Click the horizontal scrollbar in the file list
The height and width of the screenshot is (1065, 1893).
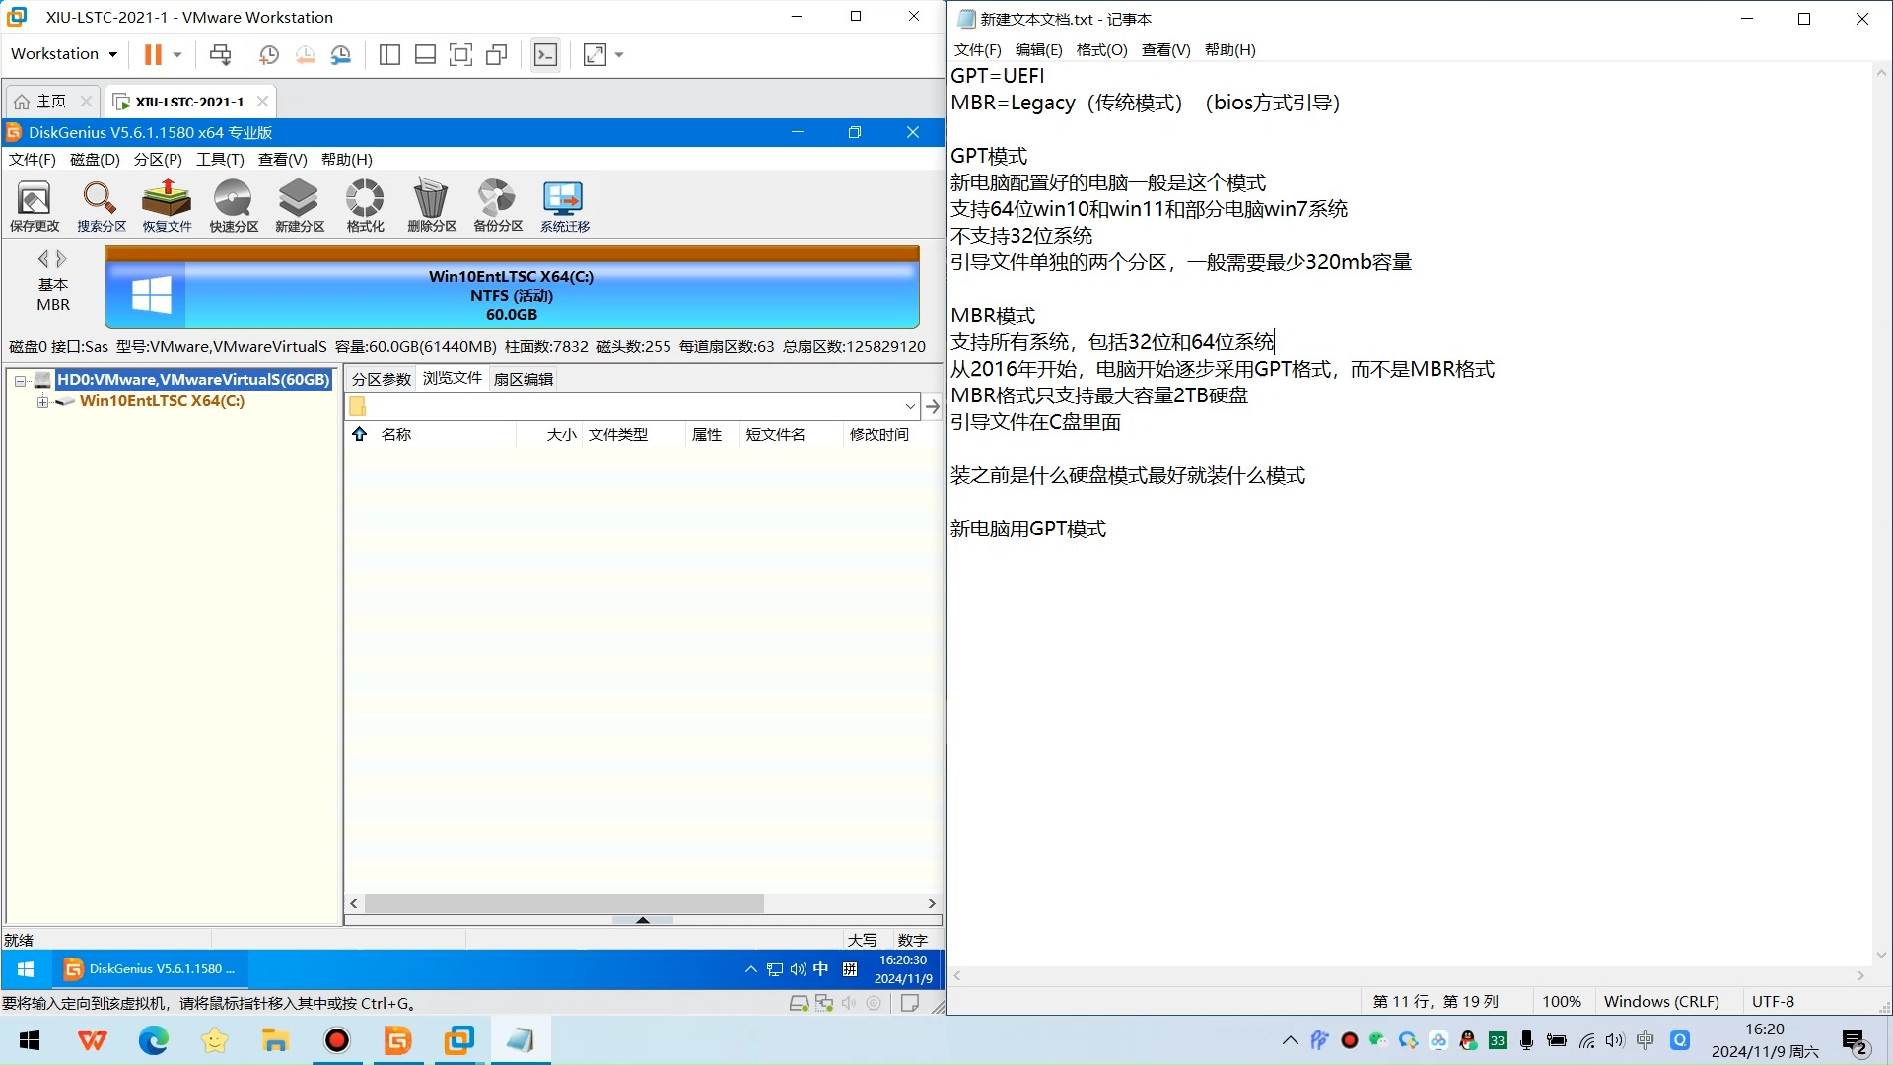(x=564, y=904)
